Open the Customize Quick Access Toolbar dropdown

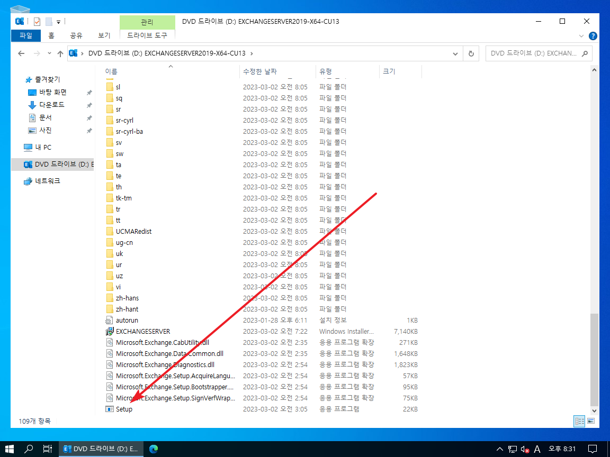(x=58, y=22)
